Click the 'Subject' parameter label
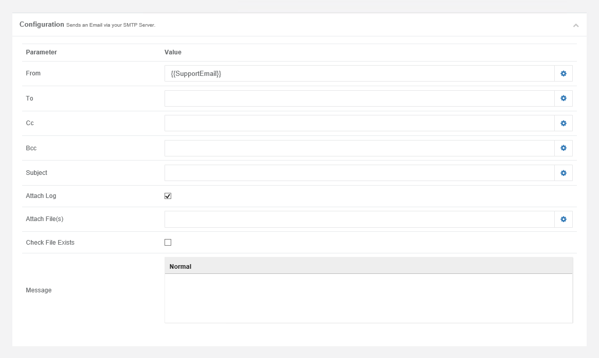599x358 pixels. pos(37,173)
